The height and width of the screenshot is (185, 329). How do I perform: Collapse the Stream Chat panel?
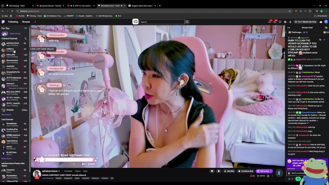[289, 28]
